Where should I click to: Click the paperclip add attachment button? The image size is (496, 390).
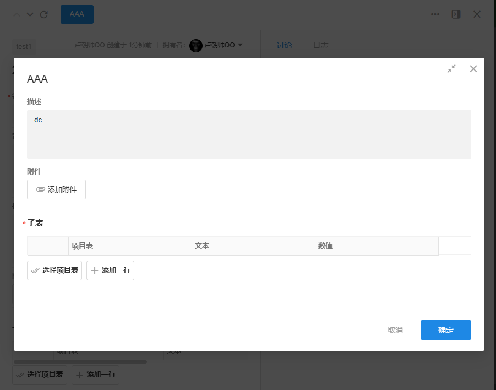(x=56, y=189)
